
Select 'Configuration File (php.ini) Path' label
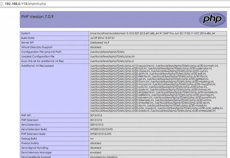pyautogui.click(x=41, y=52)
